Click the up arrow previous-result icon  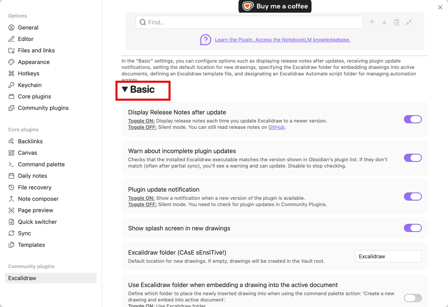(372, 22)
